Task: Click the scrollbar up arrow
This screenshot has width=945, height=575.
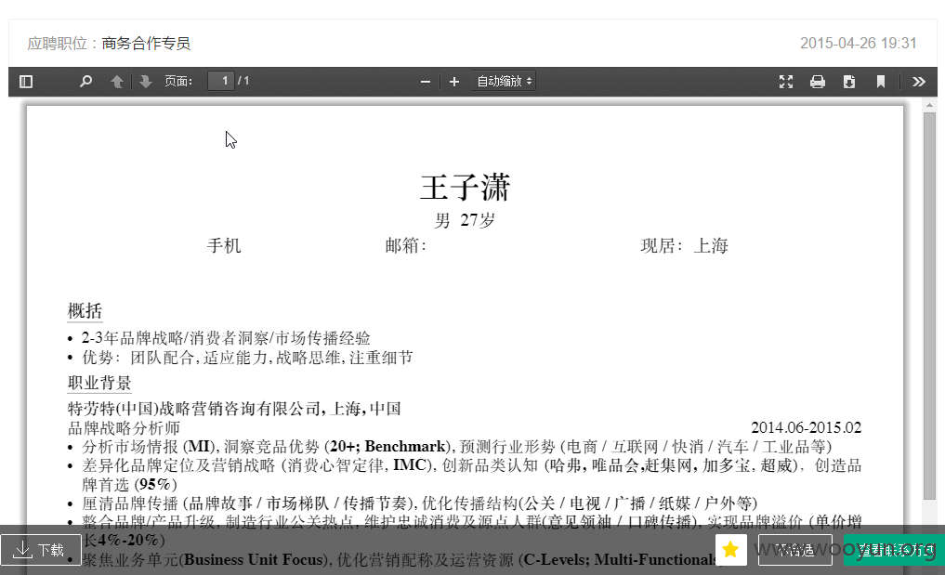Action: click(x=929, y=105)
